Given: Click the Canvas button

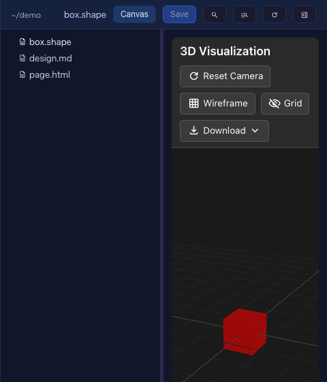Looking at the screenshot, I should [x=135, y=14].
